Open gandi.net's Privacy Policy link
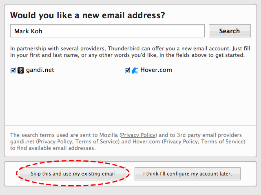The image size is (261, 195). 55,142
